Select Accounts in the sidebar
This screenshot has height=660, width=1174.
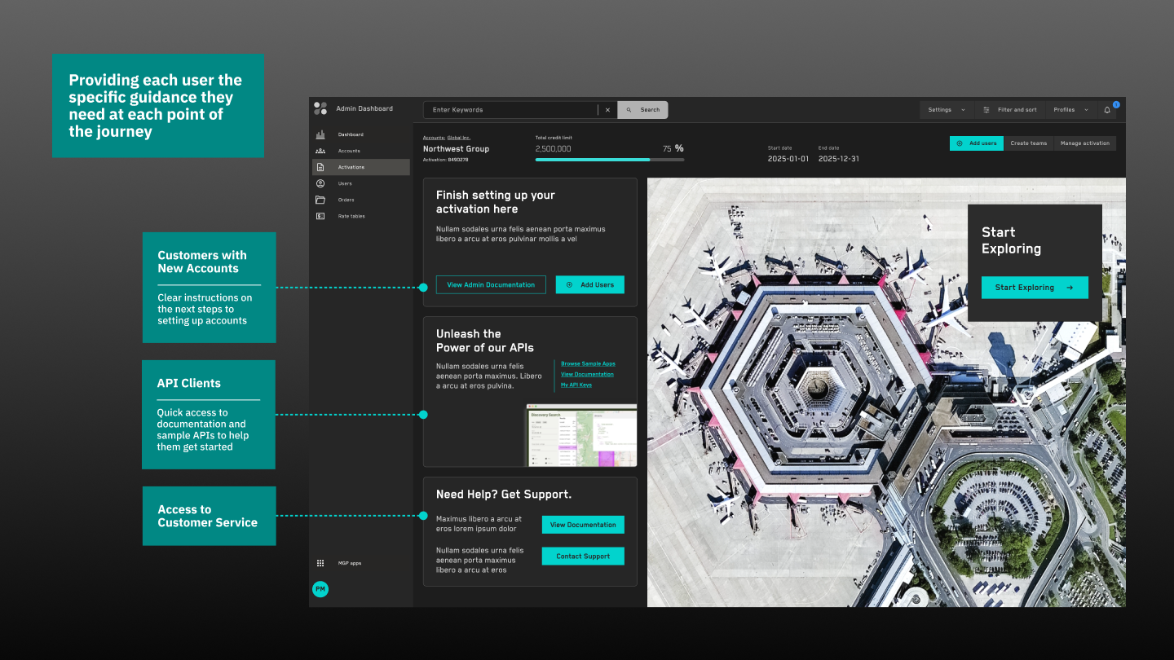click(x=361, y=151)
